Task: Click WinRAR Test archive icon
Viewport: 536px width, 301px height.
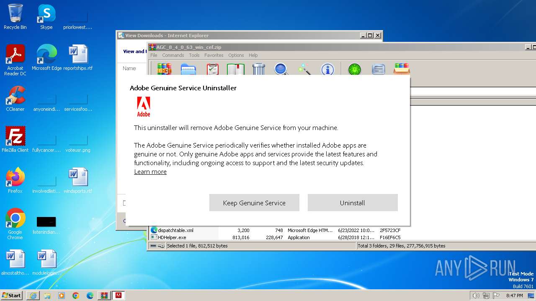Action: click(x=212, y=69)
